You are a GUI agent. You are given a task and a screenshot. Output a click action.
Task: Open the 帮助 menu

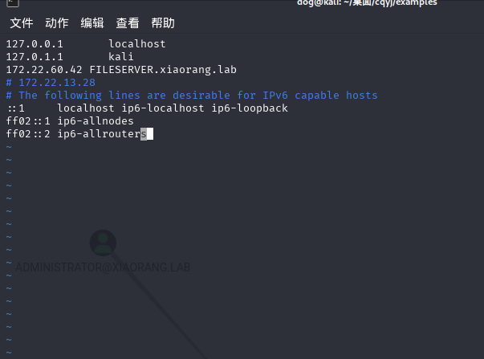tap(163, 23)
